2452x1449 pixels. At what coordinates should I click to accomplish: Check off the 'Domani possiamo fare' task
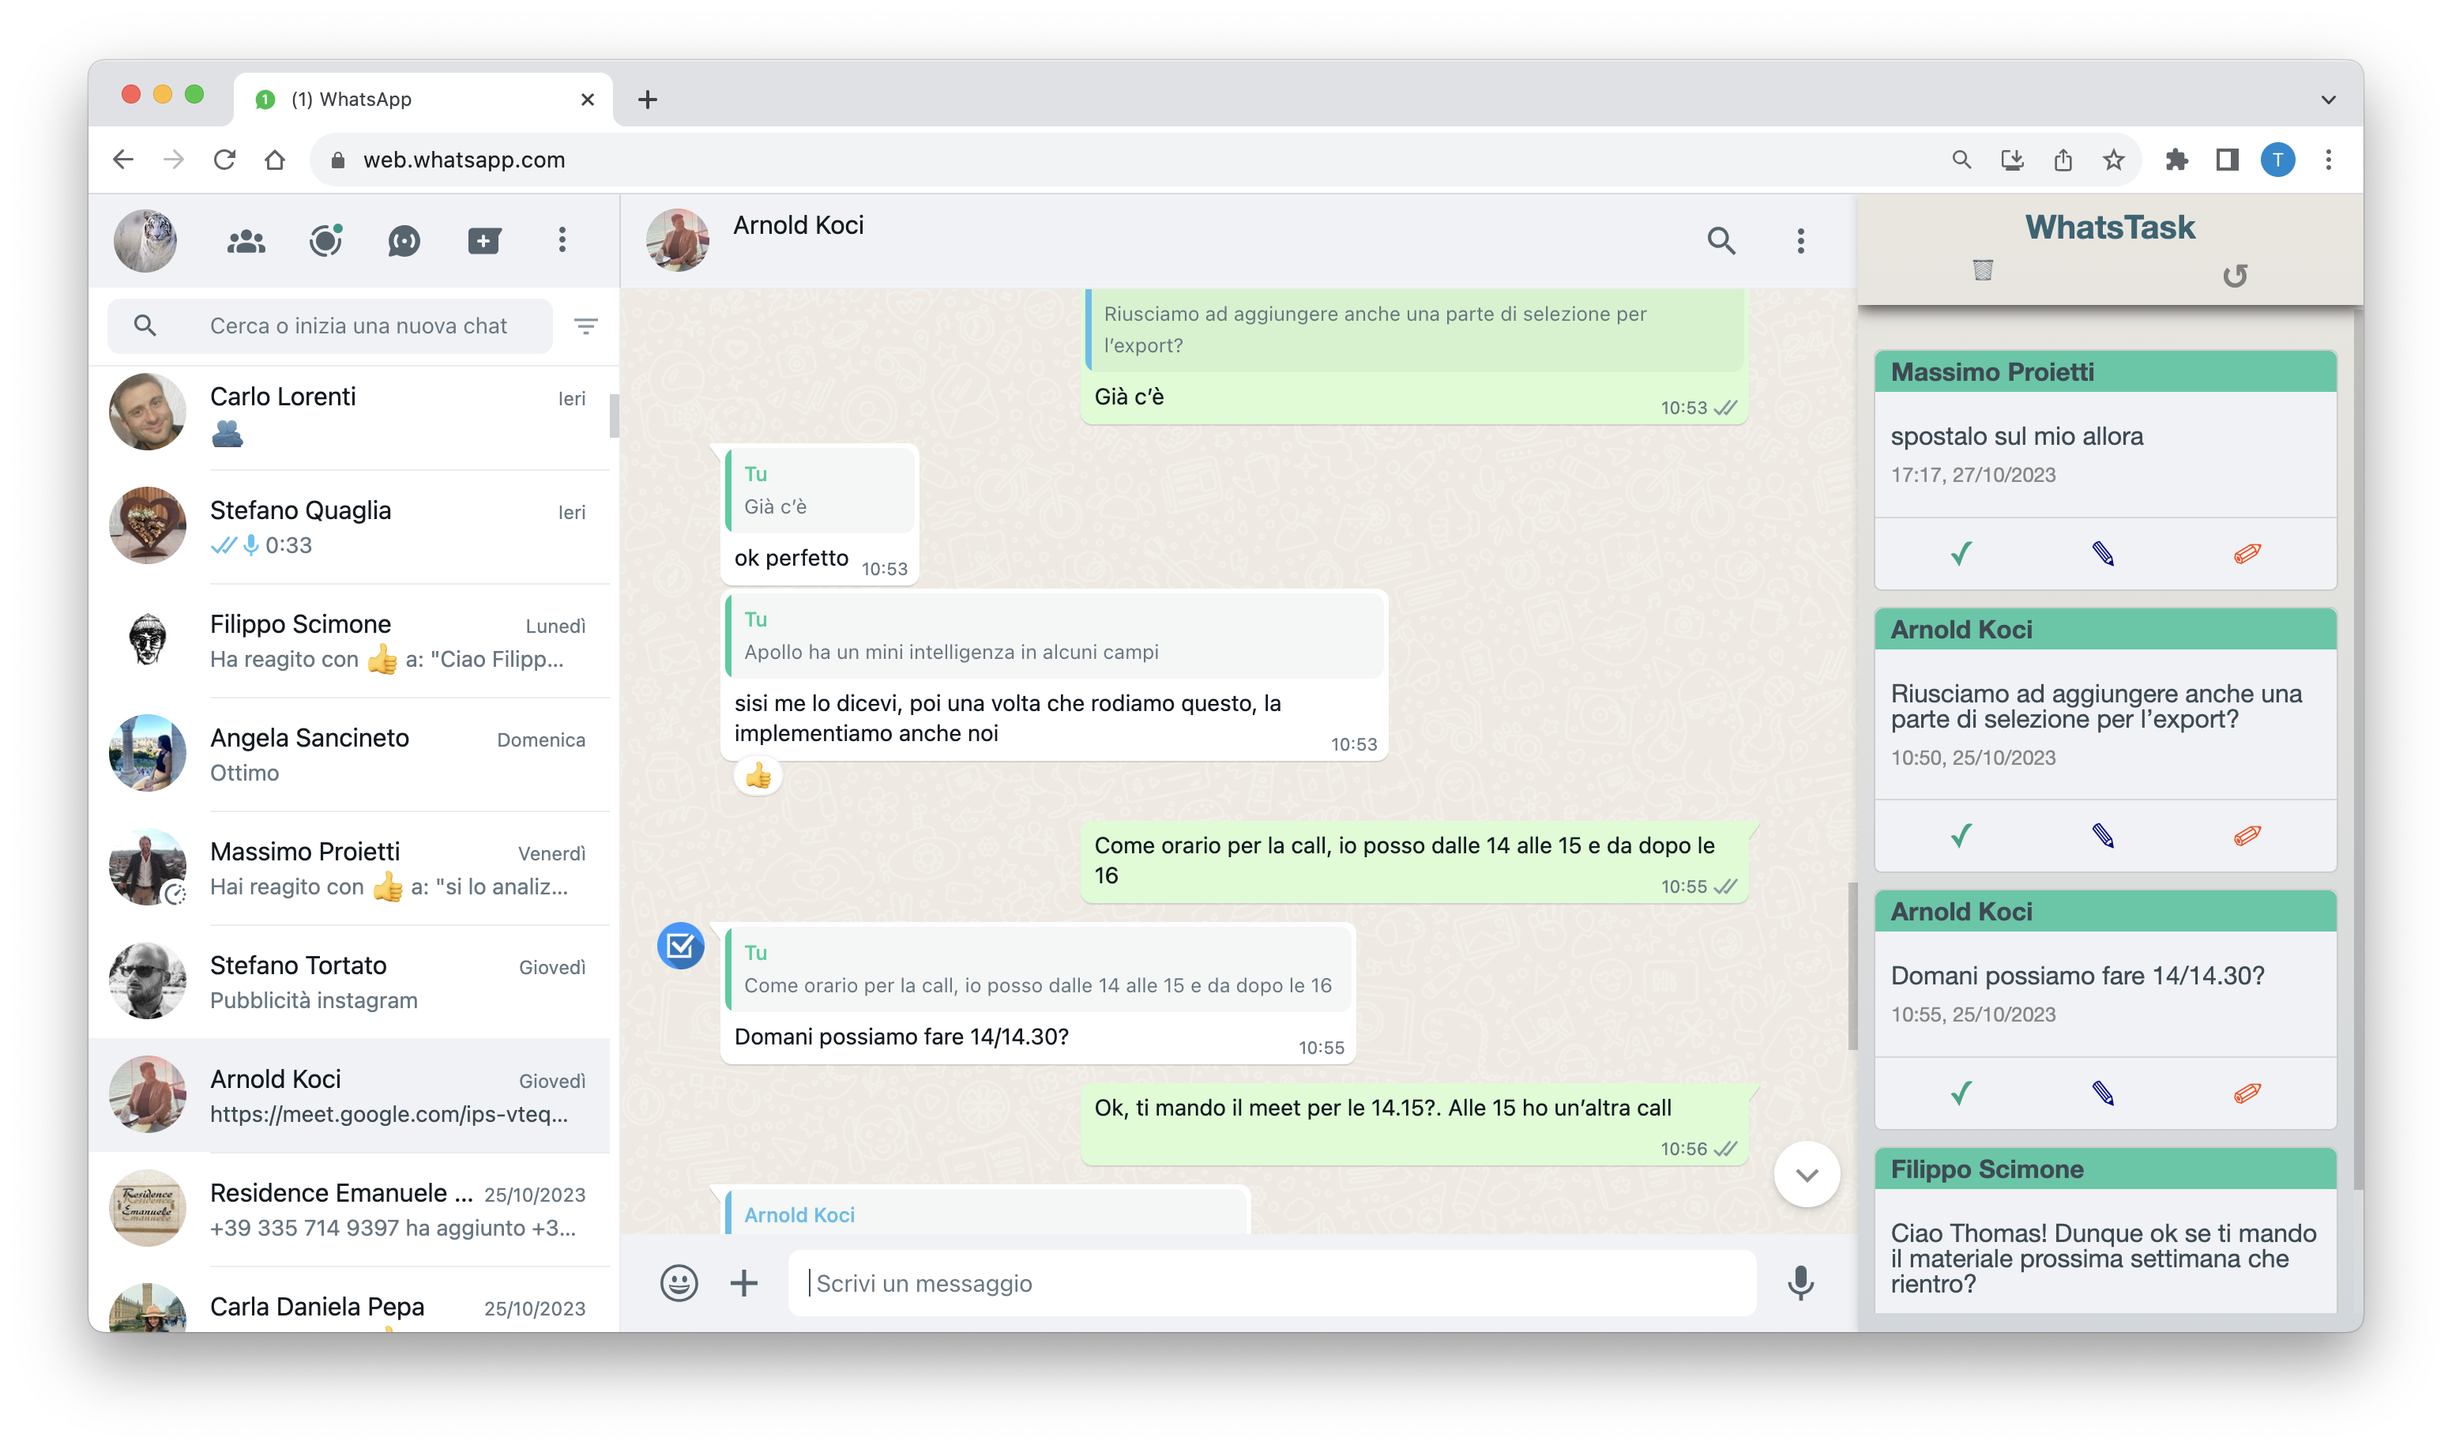pyautogui.click(x=1961, y=1093)
